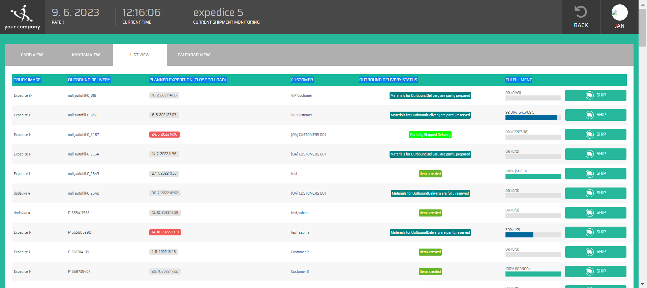
Task: Switch to Card View tab
Action: [x=32, y=55]
